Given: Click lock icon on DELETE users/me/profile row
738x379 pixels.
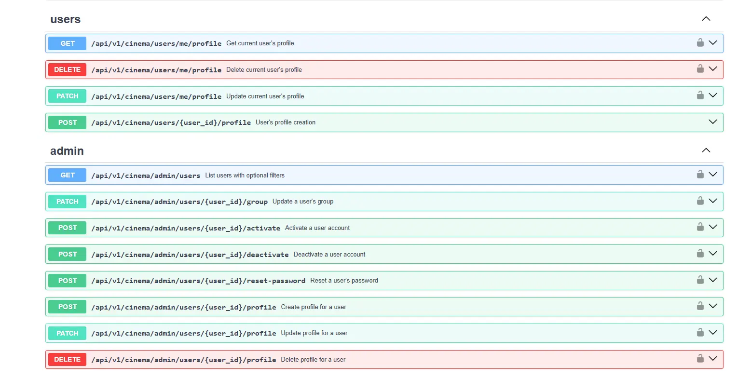Looking at the screenshot, I should (x=700, y=69).
